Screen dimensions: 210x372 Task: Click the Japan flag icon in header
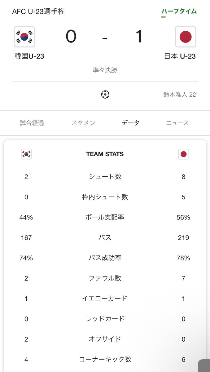coord(186,37)
